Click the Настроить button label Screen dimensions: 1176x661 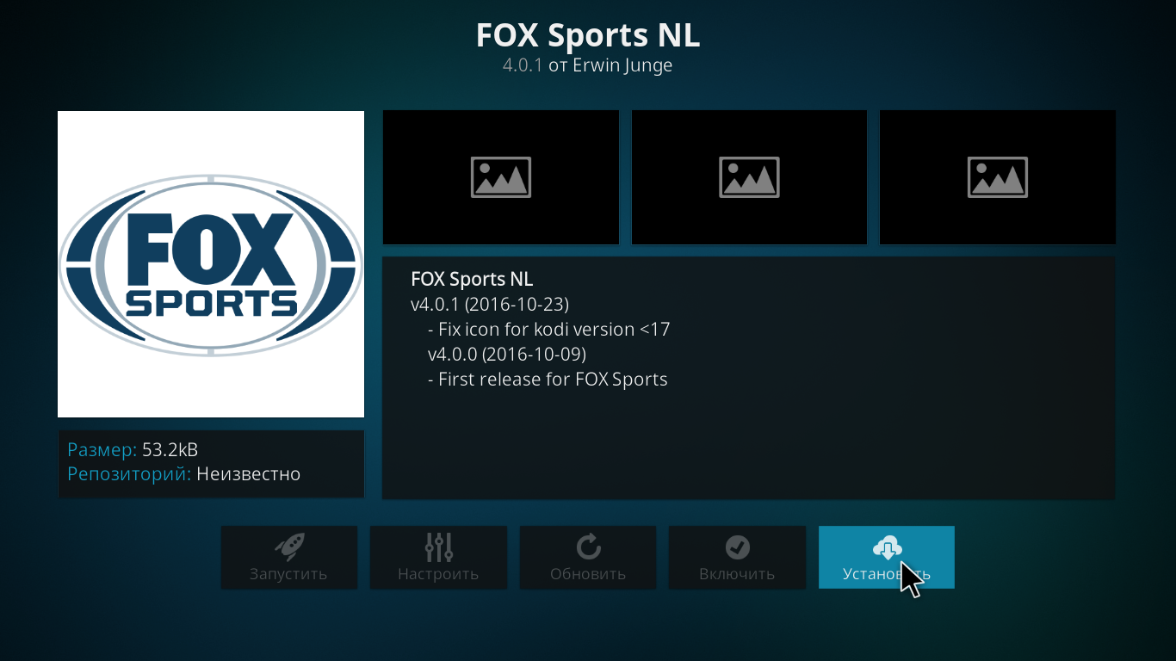438,574
